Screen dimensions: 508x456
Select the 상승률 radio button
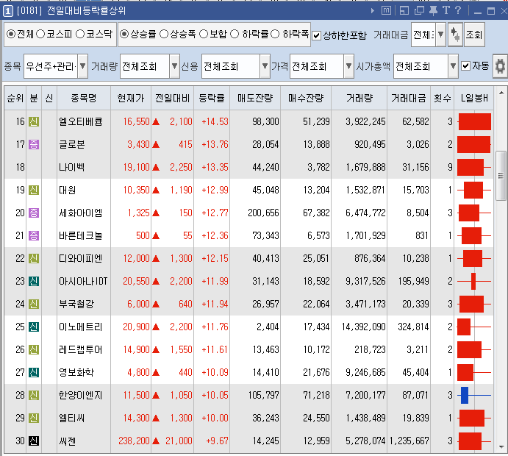coord(124,34)
